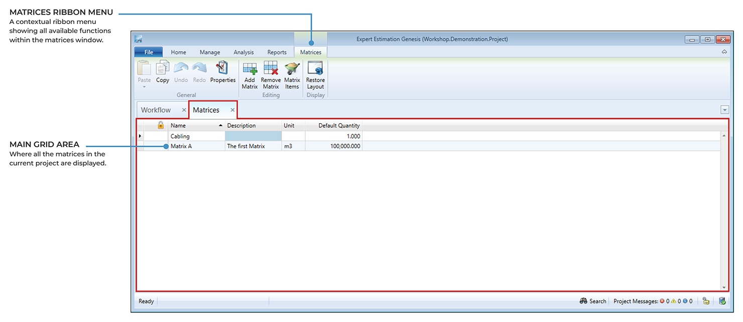743x322 pixels.
Task: Sort by the Name column header
Action: tap(193, 126)
